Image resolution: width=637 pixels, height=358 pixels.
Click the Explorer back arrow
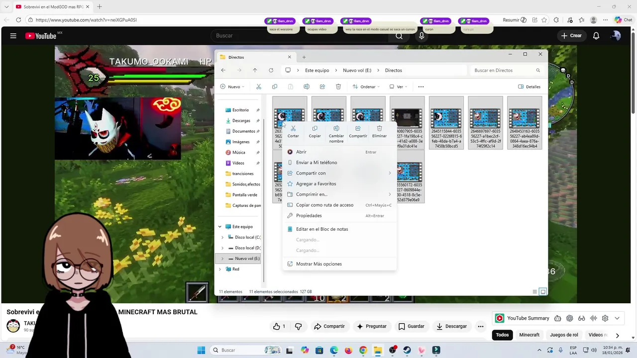point(223,70)
